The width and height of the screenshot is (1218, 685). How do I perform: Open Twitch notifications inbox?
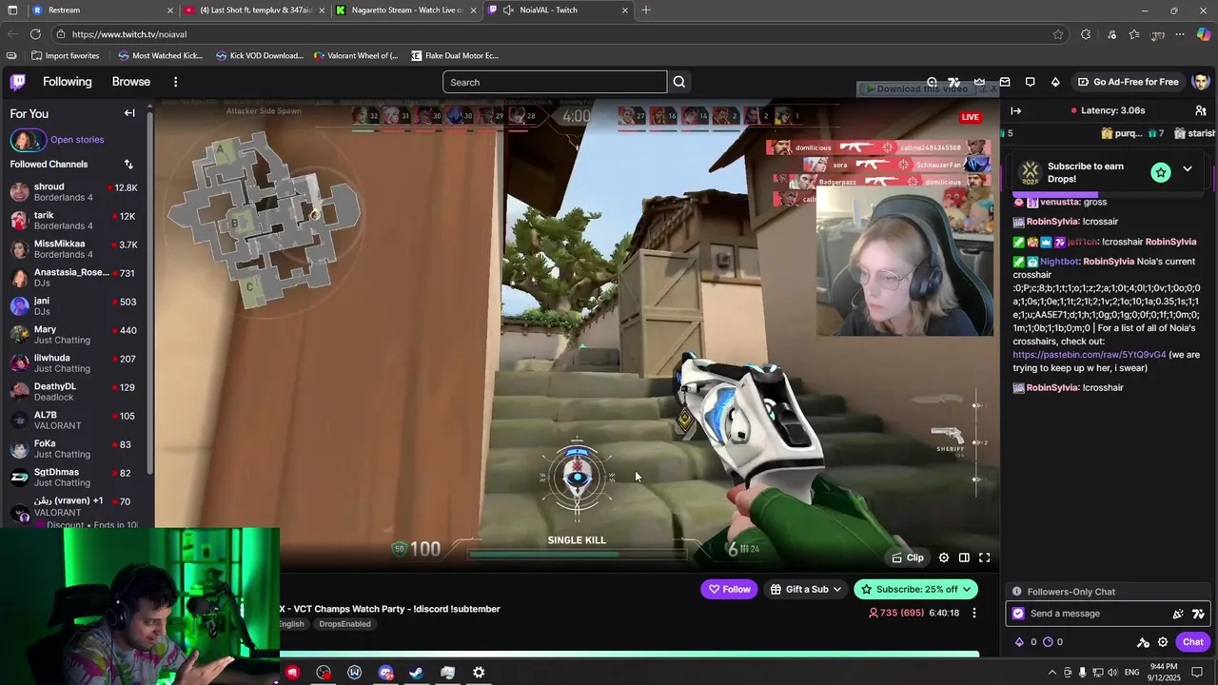point(1005,82)
